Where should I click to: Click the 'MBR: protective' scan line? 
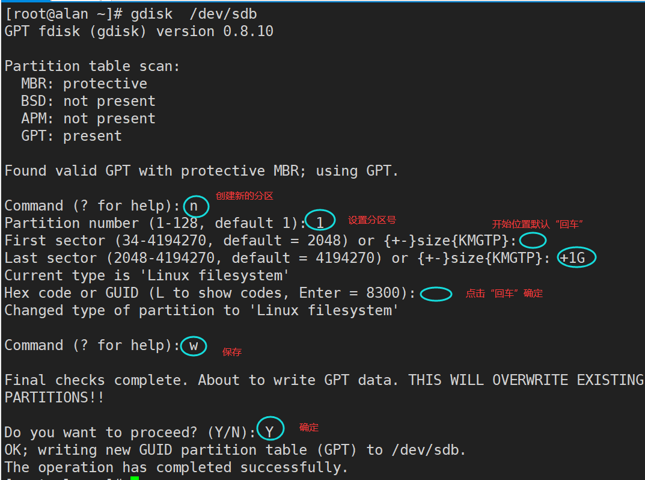click(84, 84)
